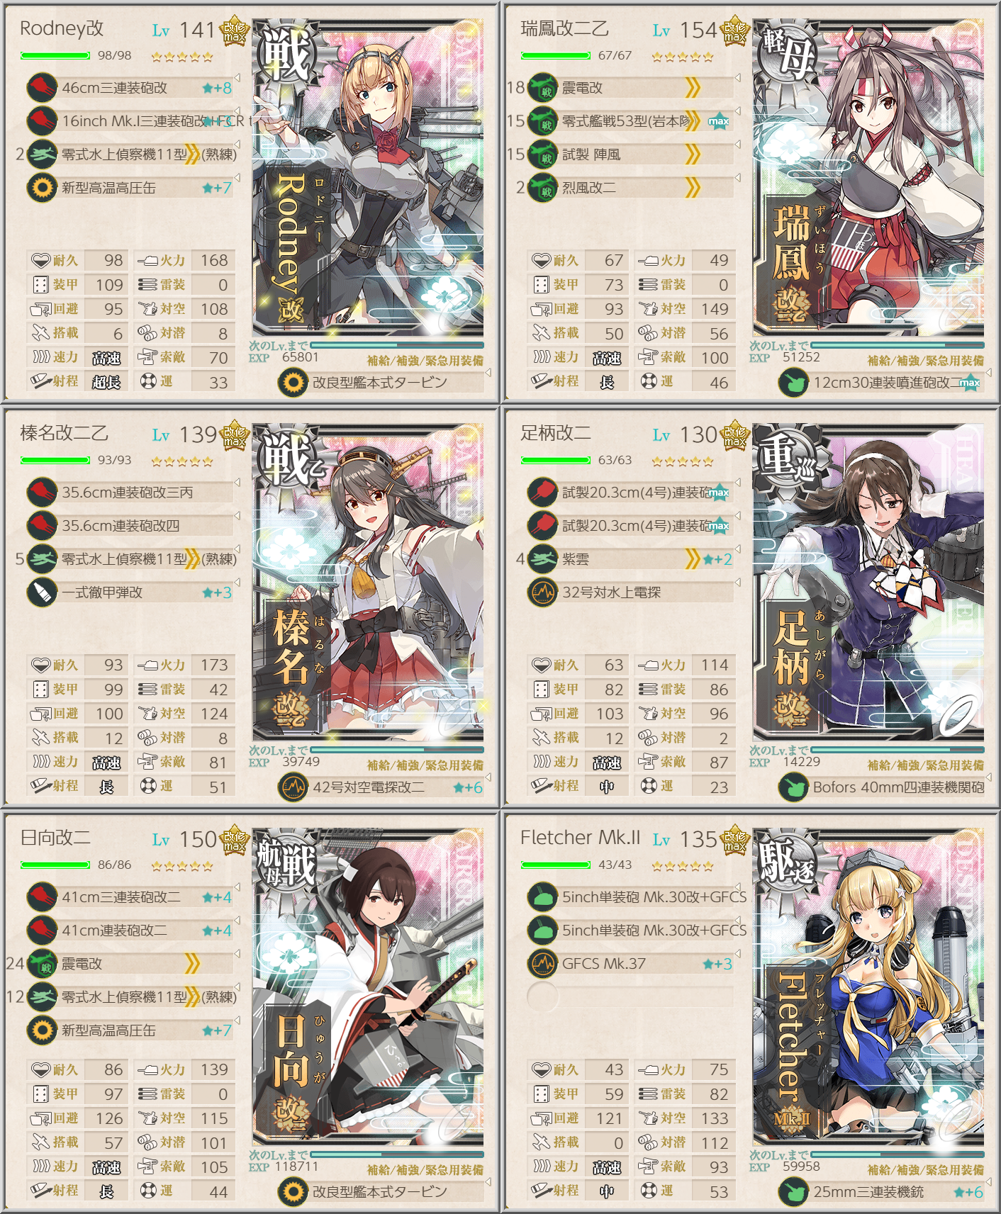The height and width of the screenshot is (1214, 1001).
Task: Select the 紫雲 seaplane icon on 足柄改二
Action: click(x=543, y=559)
